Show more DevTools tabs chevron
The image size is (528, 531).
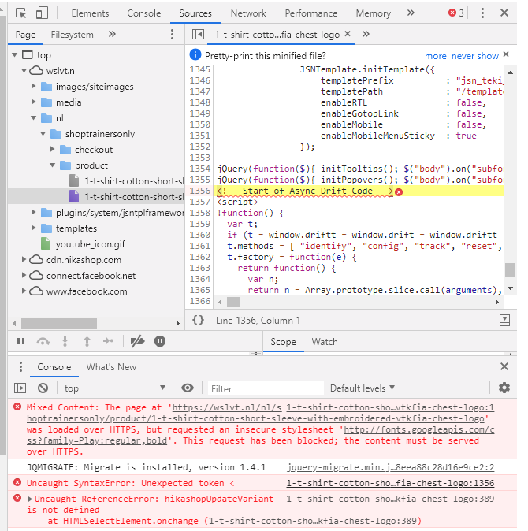click(x=411, y=13)
